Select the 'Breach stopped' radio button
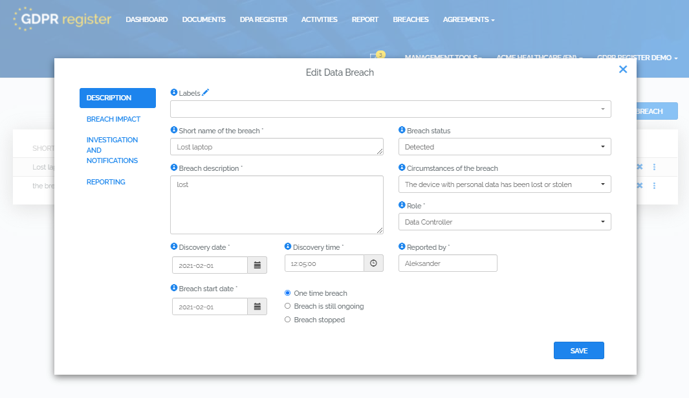Viewport: 689px width, 398px height. pyautogui.click(x=287, y=319)
